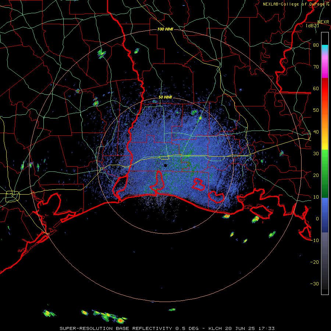Click the 70 value on the dBZ scale
Image resolution: width=331 pixels, height=331 pixels.
316,67
